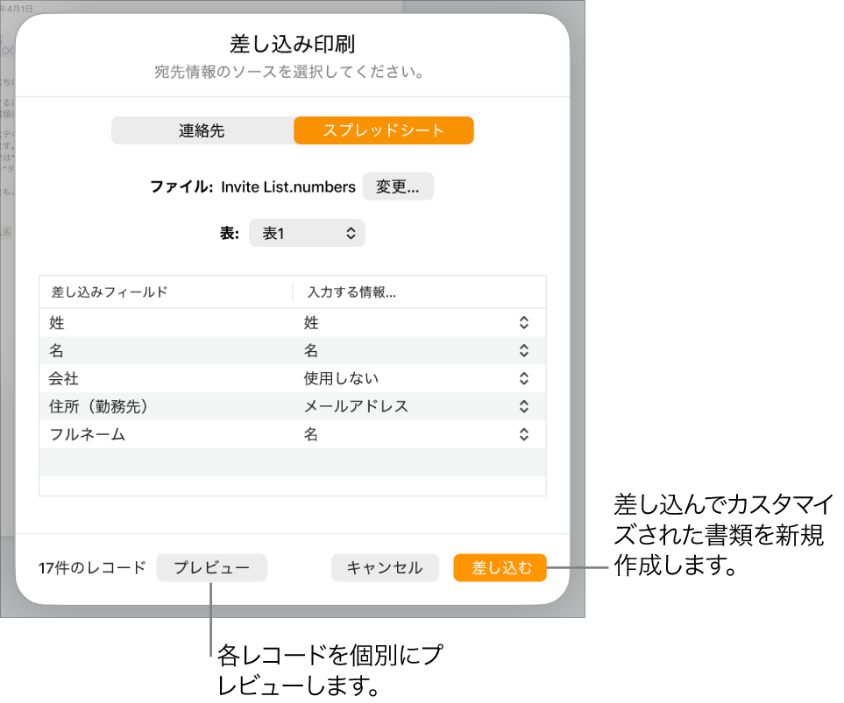The image size is (844, 703).
Task: Open the 変更... file chooser
Action: point(398,186)
